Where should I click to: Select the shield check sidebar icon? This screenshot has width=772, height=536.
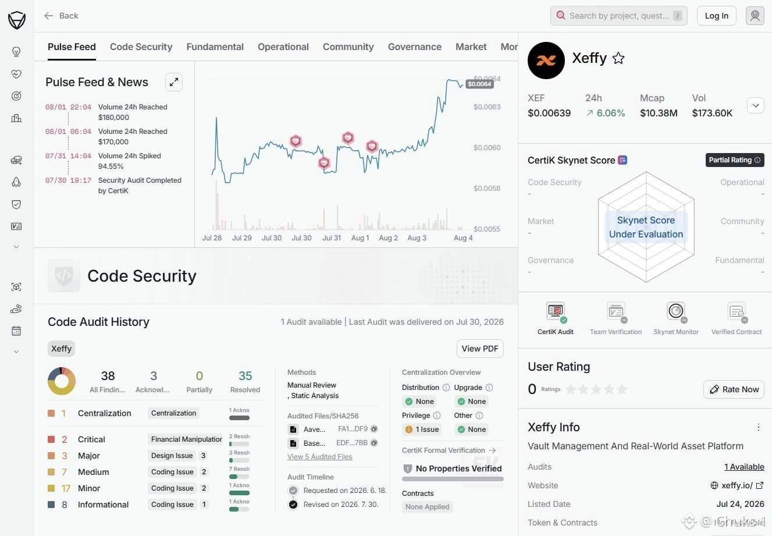[16, 204]
